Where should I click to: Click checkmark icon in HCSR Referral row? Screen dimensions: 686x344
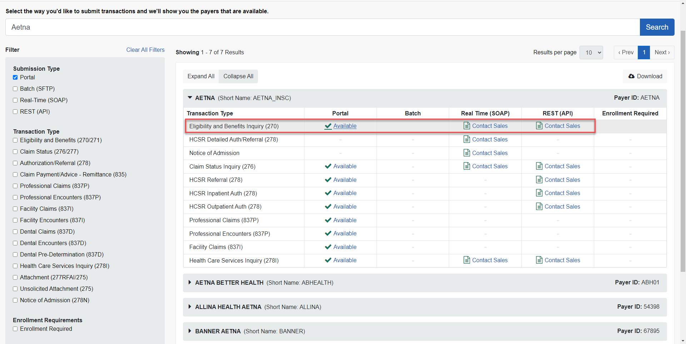(x=328, y=180)
